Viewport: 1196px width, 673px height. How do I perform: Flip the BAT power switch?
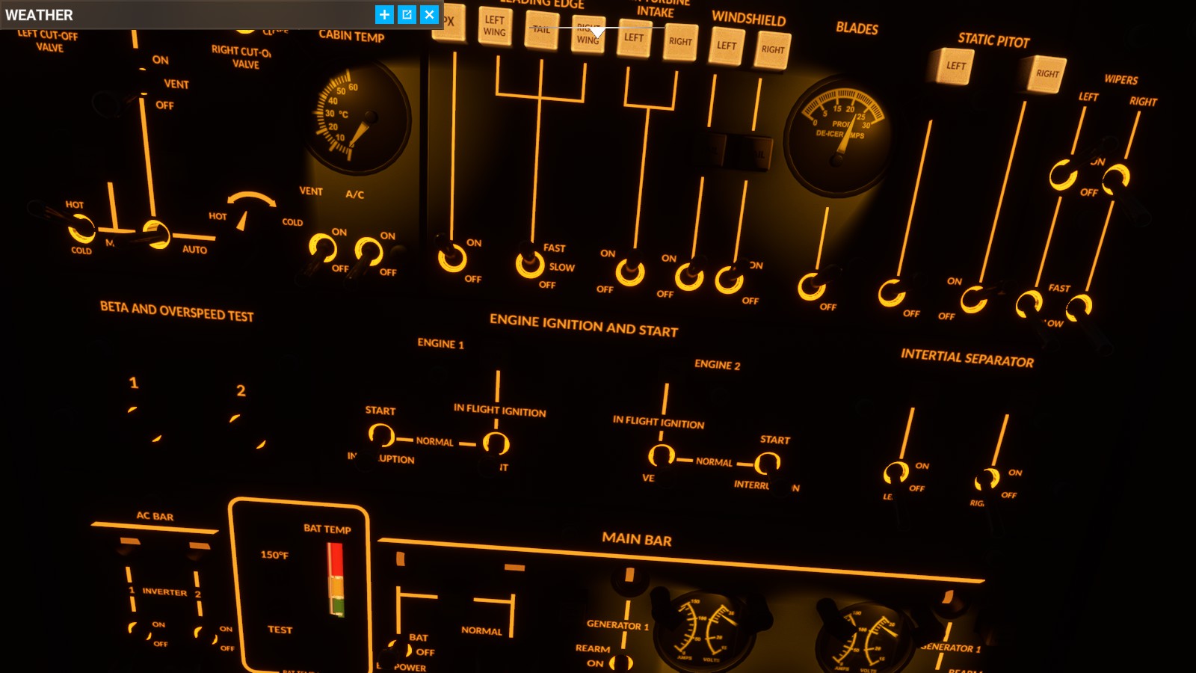399,648
